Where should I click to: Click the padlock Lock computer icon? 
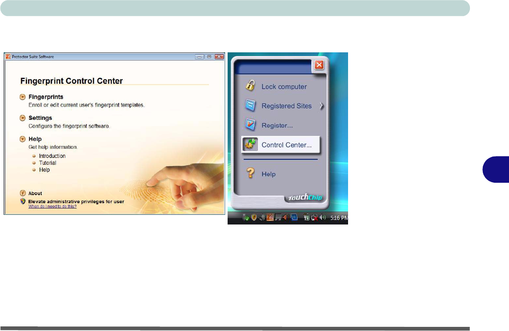[250, 85]
